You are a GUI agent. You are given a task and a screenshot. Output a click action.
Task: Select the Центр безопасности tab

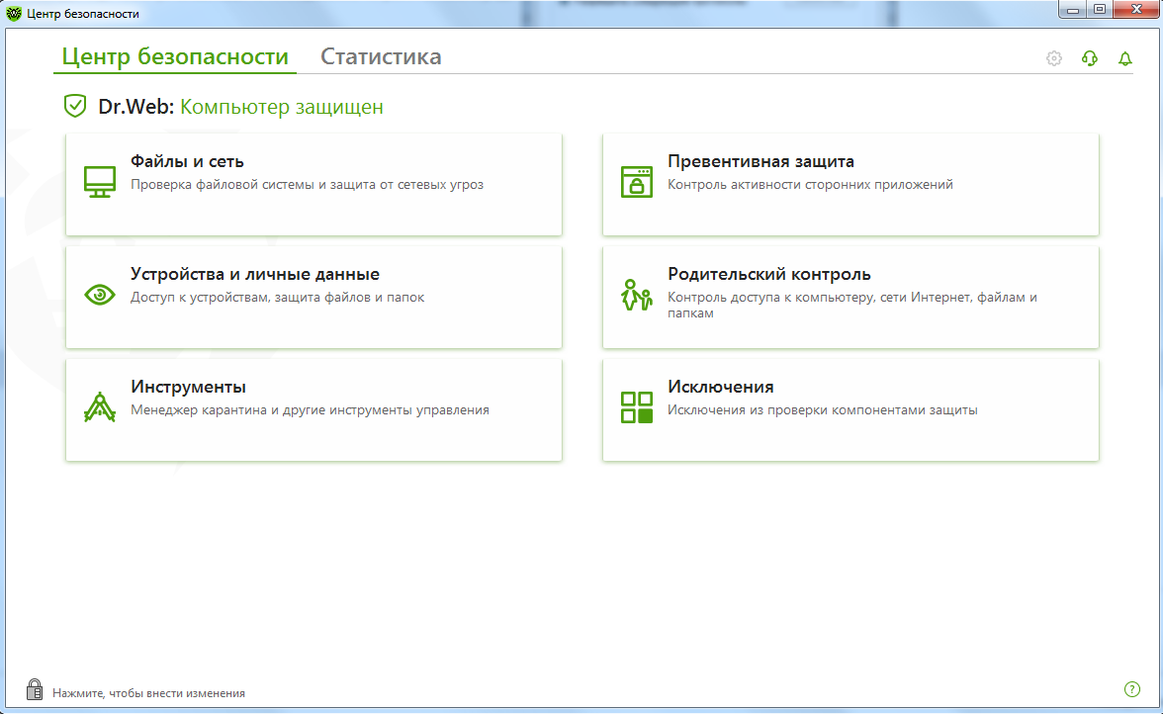(175, 56)
